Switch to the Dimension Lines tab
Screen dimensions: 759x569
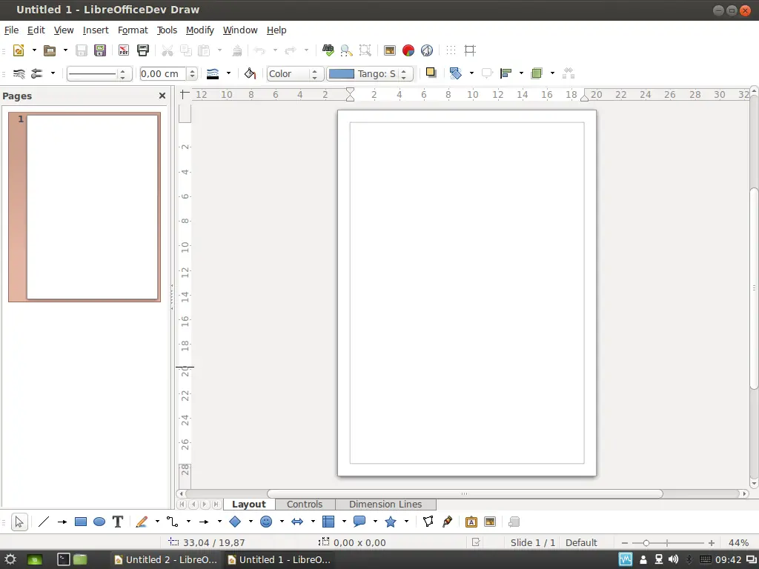[x=385, y=504]
